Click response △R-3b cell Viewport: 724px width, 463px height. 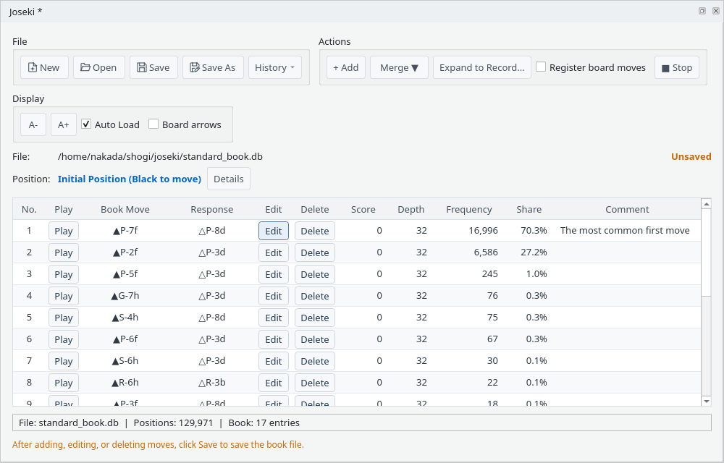tap(212, 382)
